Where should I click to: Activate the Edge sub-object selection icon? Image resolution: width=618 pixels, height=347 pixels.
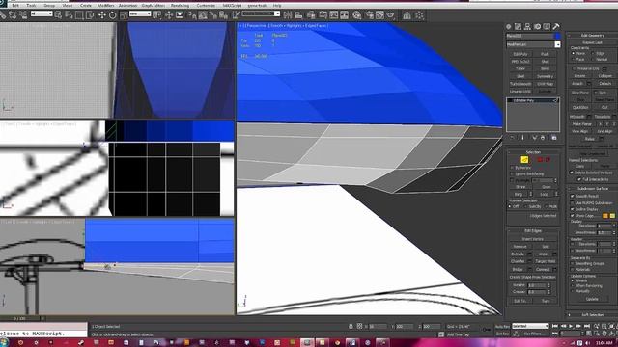(x=524, y=159)
